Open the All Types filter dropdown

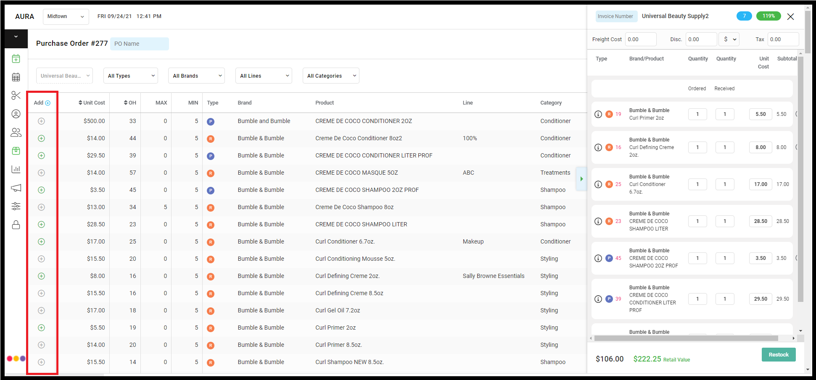point(131,76)
